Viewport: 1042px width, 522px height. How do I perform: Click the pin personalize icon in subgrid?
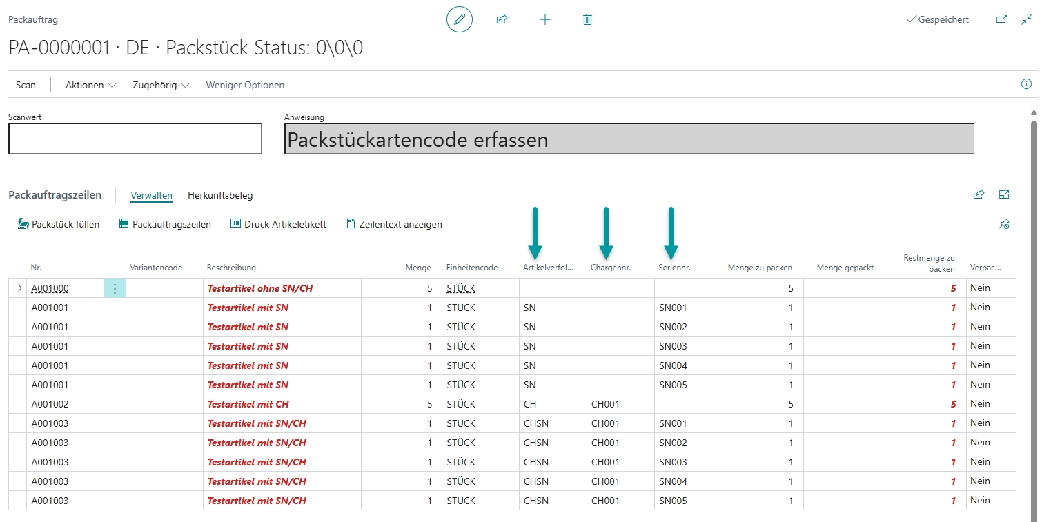tap(1004, 224)
